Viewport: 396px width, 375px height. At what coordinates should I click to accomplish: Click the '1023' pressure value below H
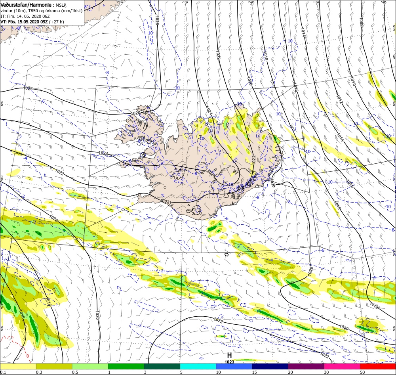pyautogui.click(x=229, y=362)
